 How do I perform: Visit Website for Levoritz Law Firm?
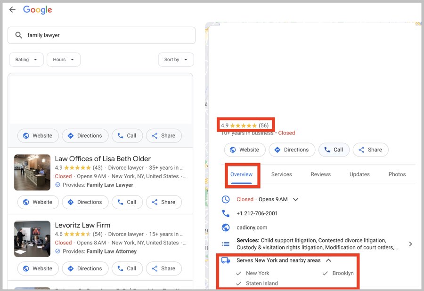pos(38,268)
